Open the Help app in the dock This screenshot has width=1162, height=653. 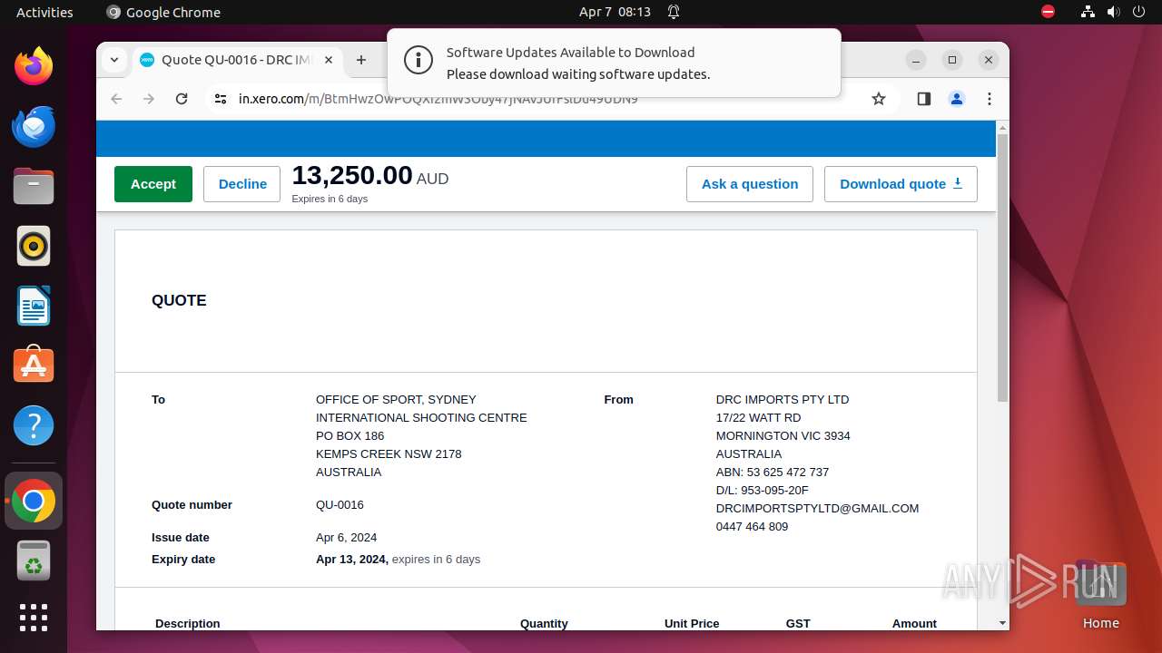(34, 425)
